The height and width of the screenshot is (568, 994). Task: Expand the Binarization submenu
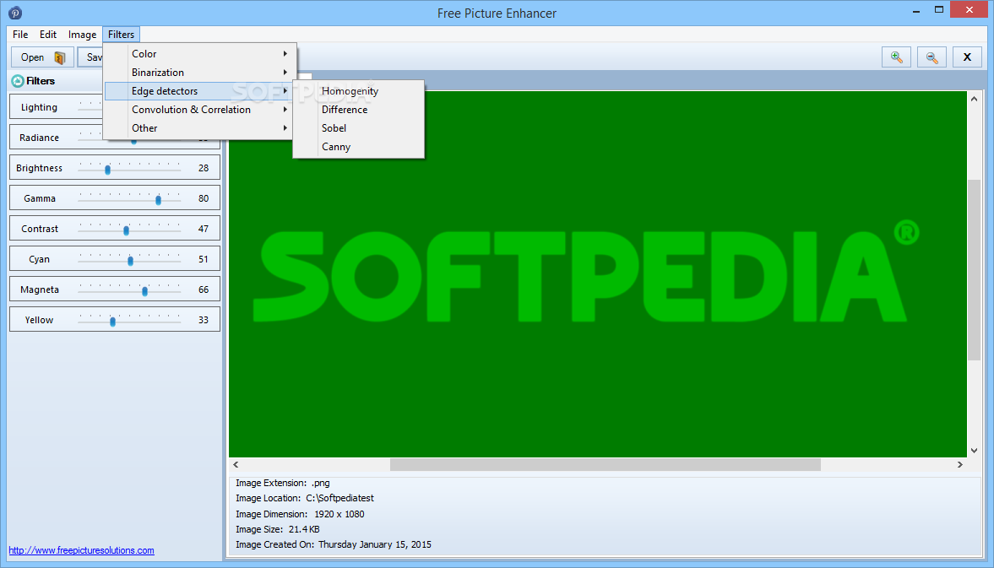199,73
